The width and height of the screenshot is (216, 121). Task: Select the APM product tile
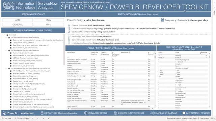pos(18,20)
